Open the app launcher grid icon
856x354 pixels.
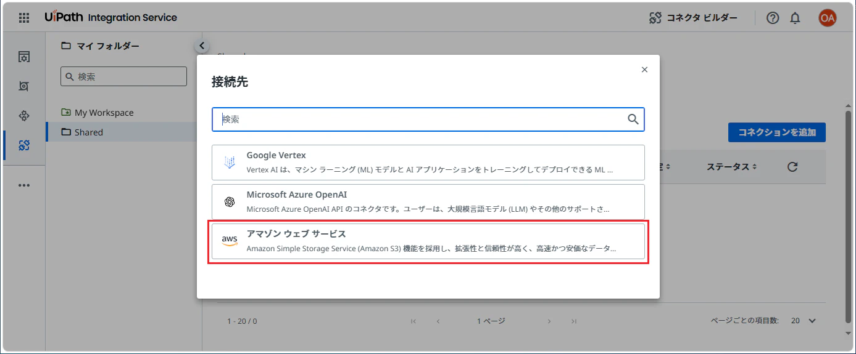(24, 18)
